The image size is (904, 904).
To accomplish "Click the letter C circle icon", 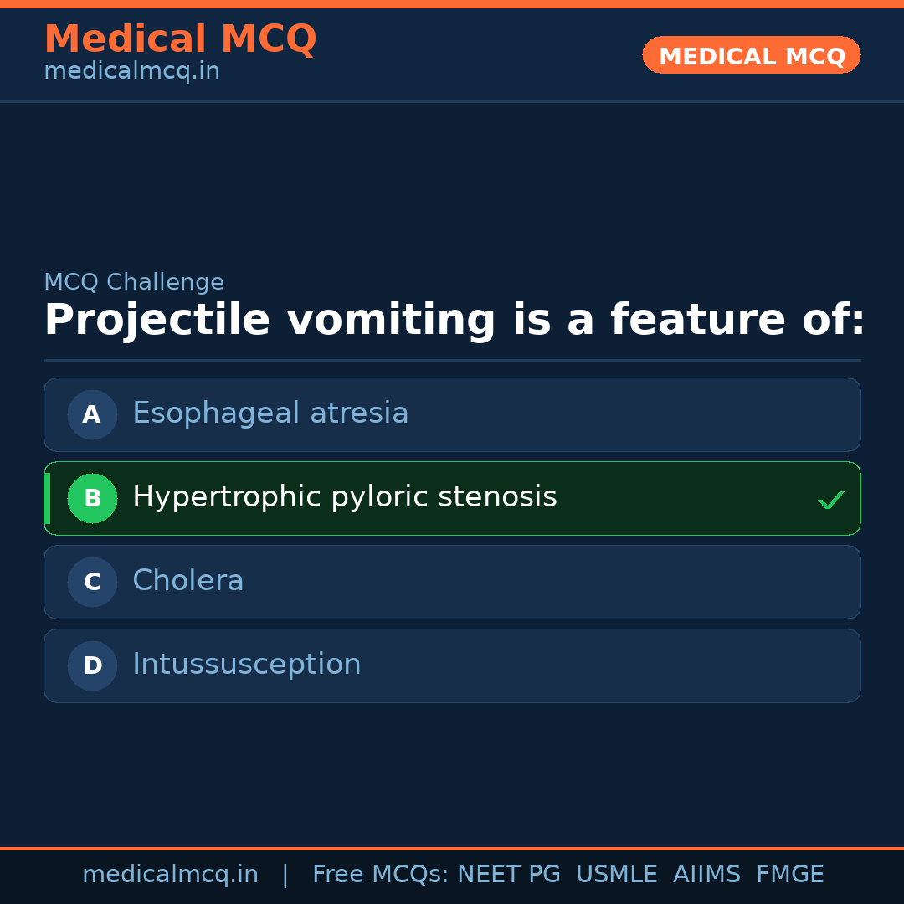I will (92, 582).
